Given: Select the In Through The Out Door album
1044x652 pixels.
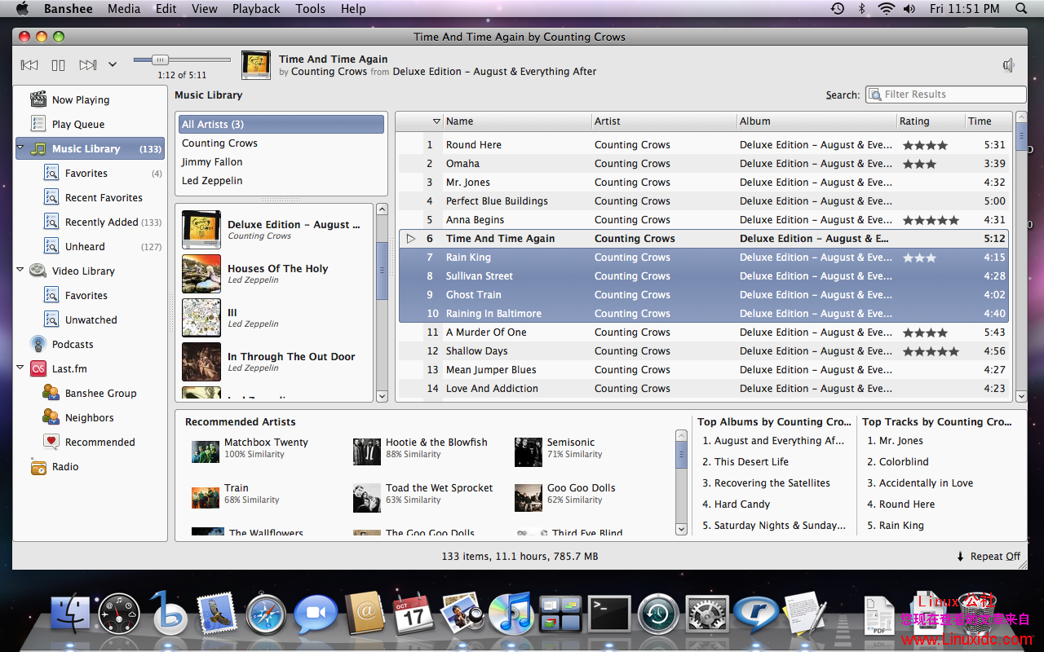Looking at the screenshot, I should coord(276,362).
